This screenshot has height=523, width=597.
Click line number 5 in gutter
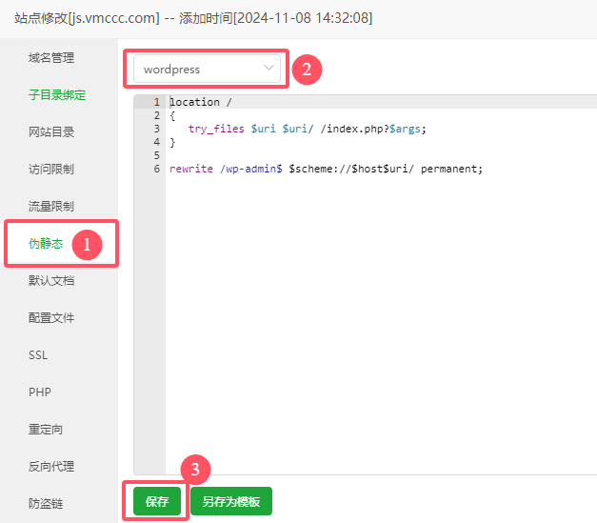pyautogui.click(x=157, y=155)
